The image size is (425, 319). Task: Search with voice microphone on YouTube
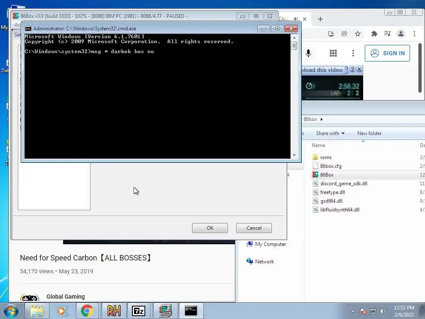coord(308,53)
